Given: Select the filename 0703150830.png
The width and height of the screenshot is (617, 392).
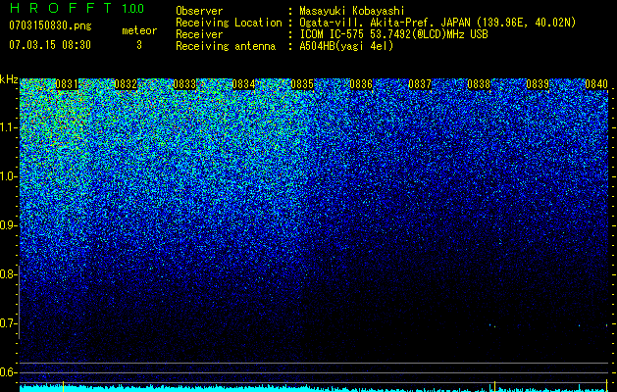Looking at the screenshot, I should click(50, 25).
